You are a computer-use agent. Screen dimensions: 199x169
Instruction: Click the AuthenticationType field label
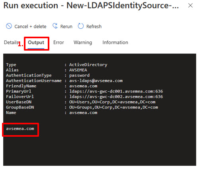[29, 75]
